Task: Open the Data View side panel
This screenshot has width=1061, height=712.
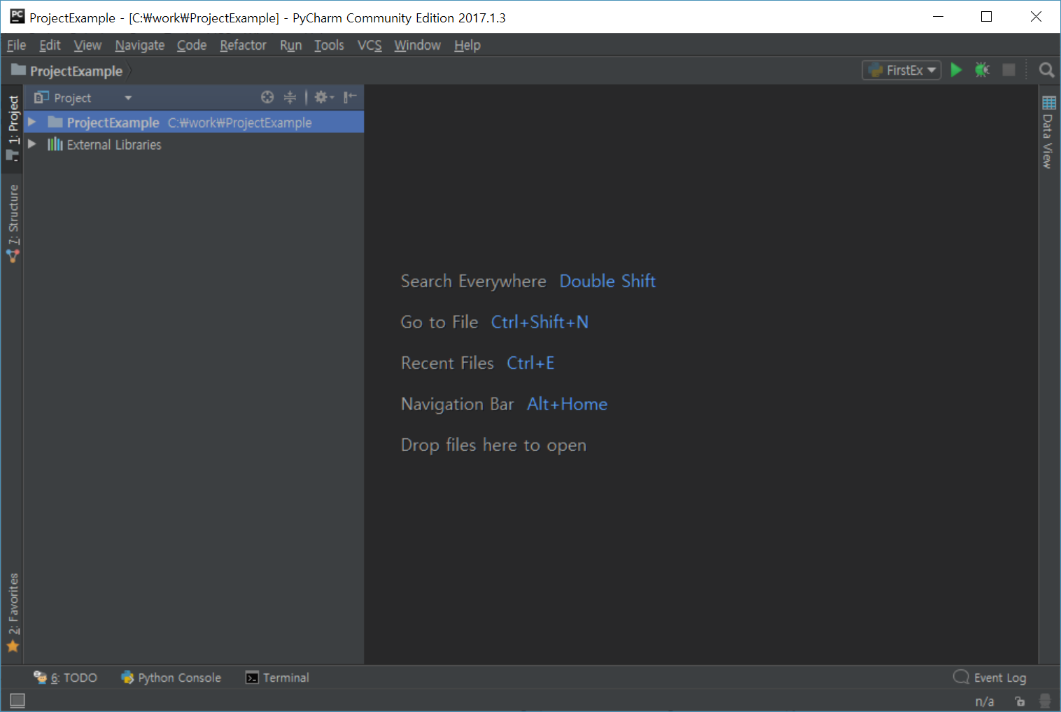Action: [x=1048, y=133]
